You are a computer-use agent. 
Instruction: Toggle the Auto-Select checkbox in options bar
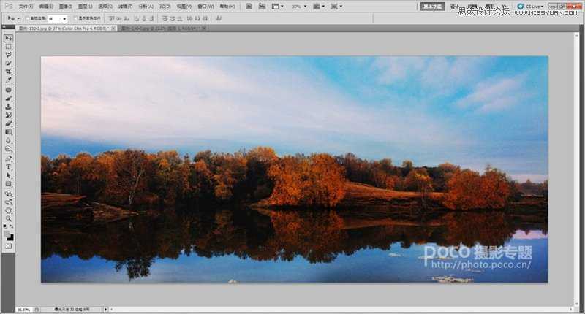(28, 18)
